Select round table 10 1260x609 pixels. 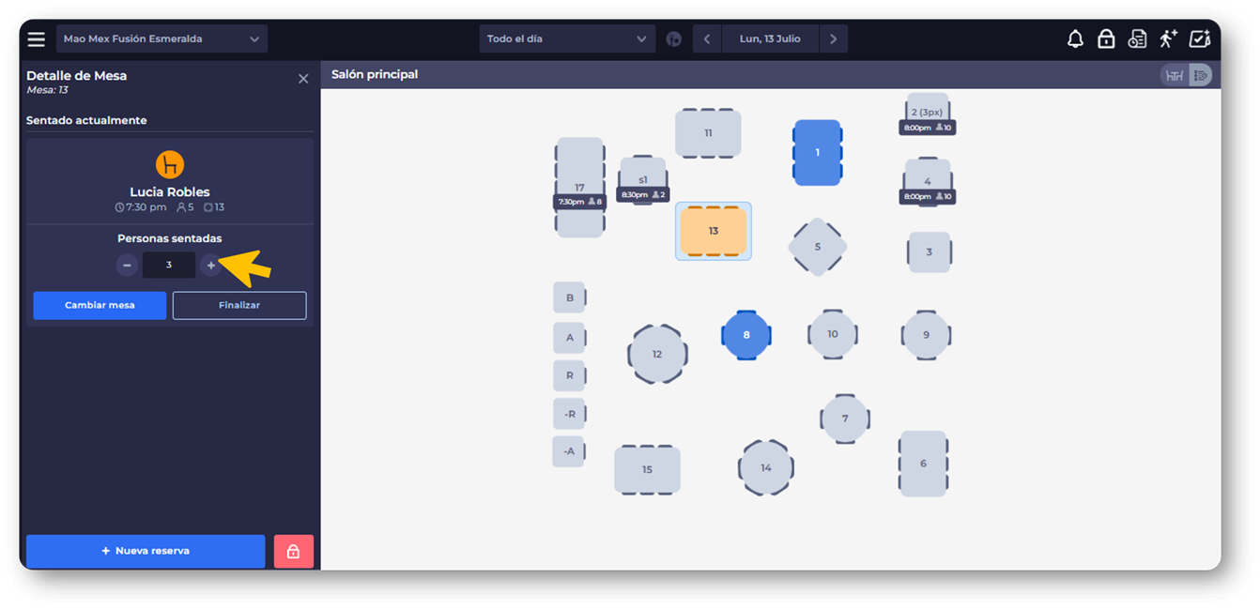pos(833,334)
